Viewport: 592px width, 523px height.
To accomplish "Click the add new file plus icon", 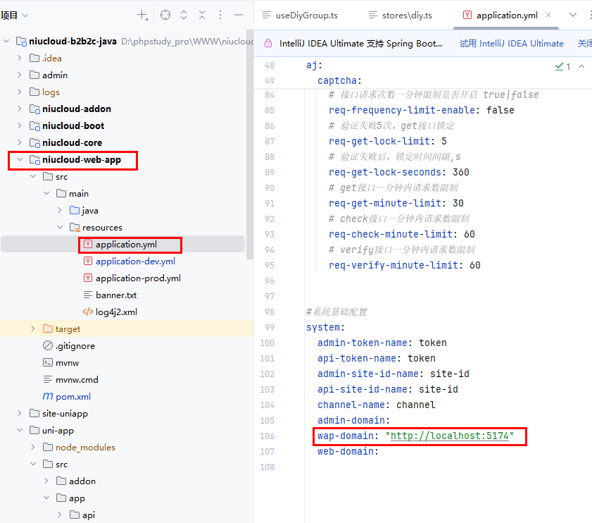I will [142, 15].
